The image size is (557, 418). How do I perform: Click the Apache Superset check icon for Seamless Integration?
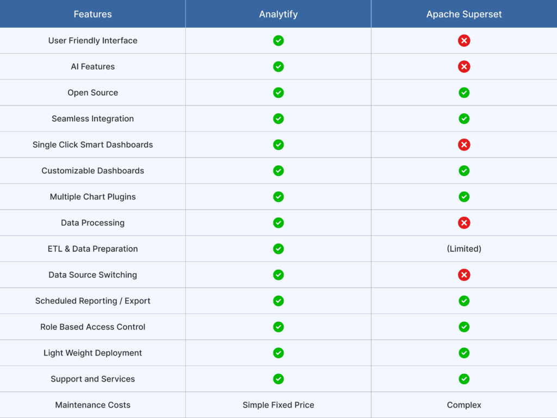(x=464, y=118)
